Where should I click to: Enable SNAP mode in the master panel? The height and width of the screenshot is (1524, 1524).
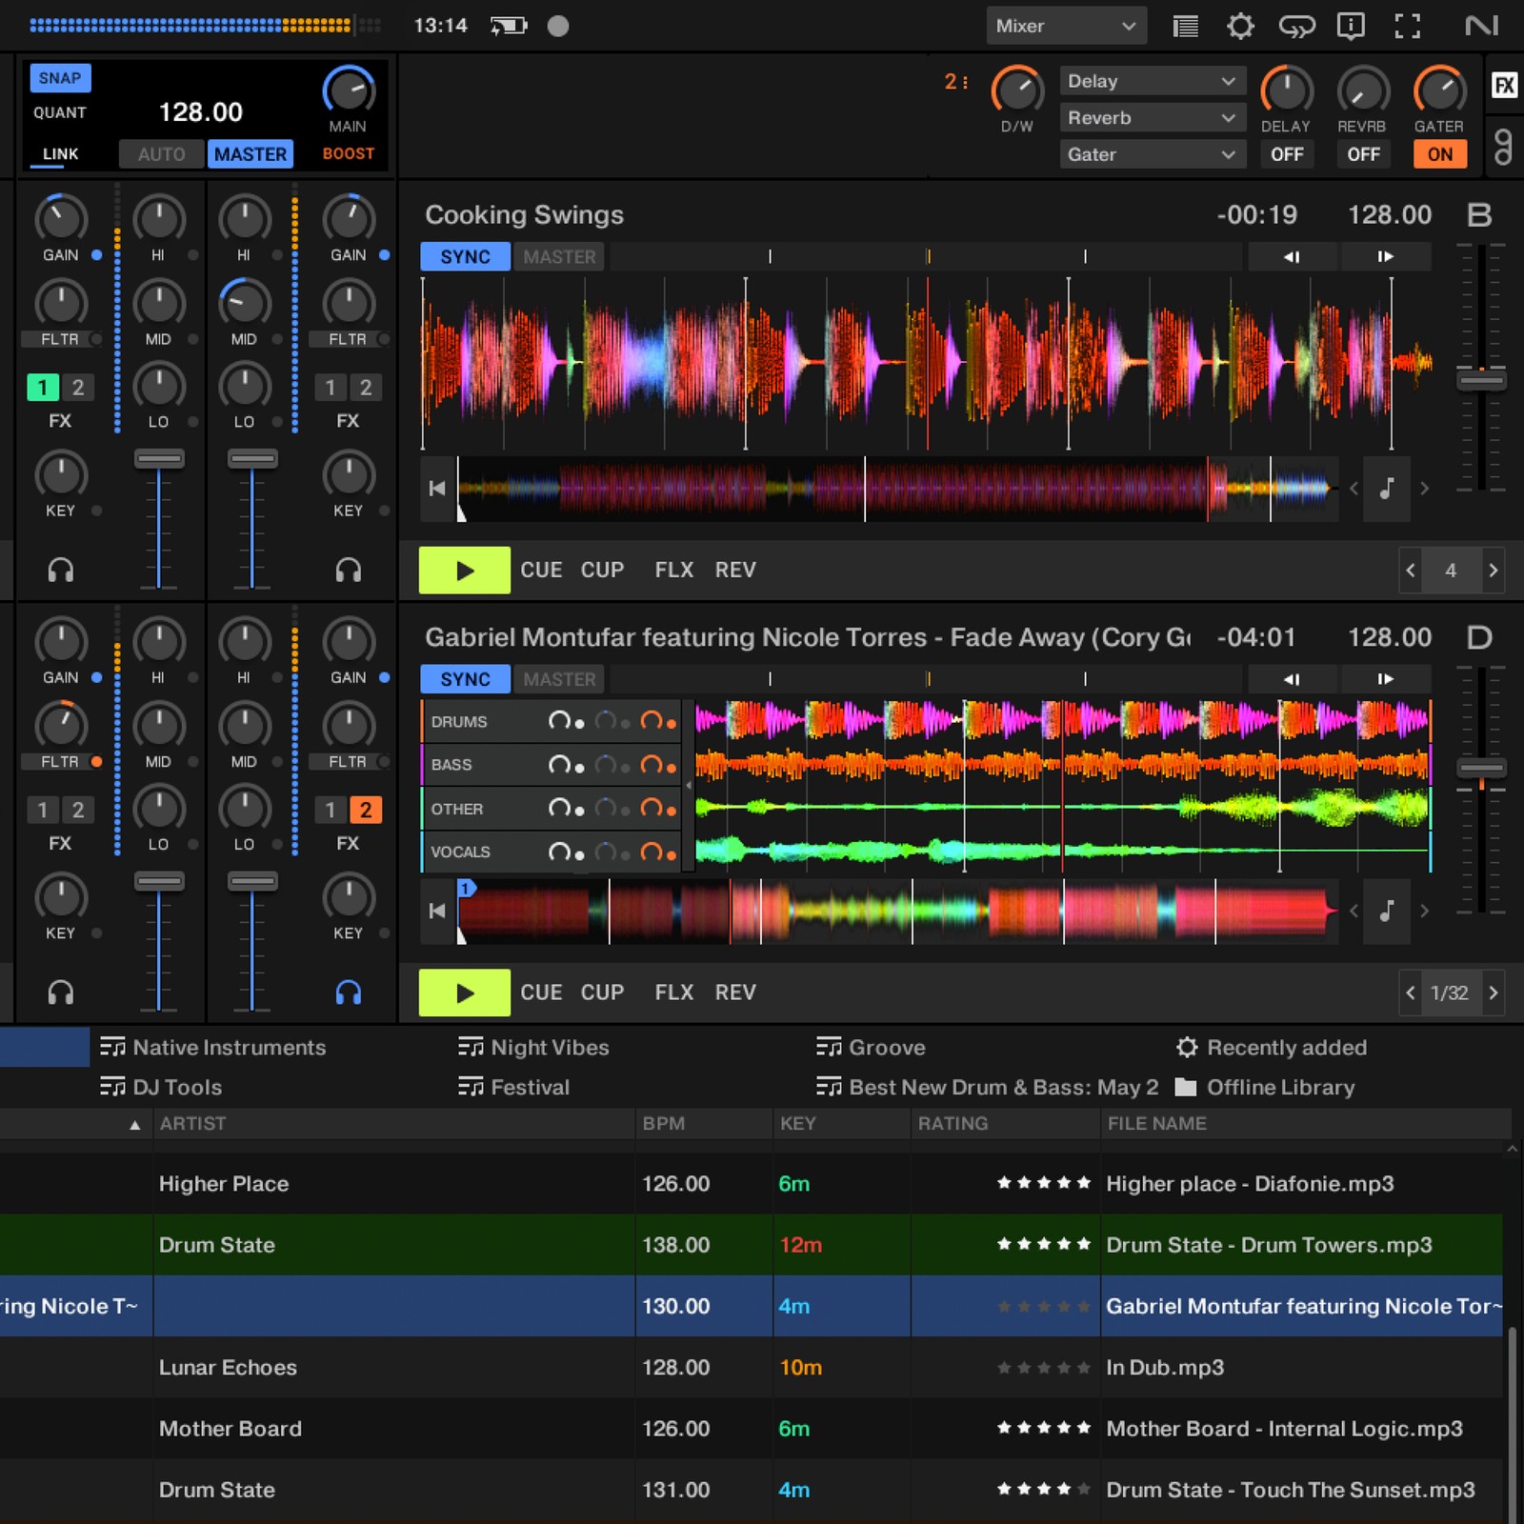click(x=60, y=77)
